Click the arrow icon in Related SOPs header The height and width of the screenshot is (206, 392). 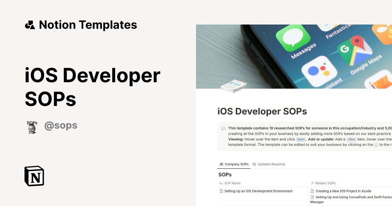[312, 183]
